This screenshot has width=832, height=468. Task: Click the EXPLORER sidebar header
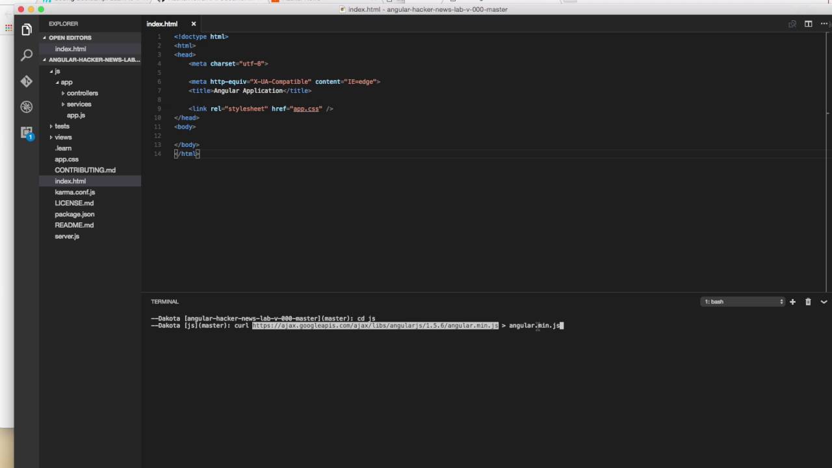coord(63,24)
